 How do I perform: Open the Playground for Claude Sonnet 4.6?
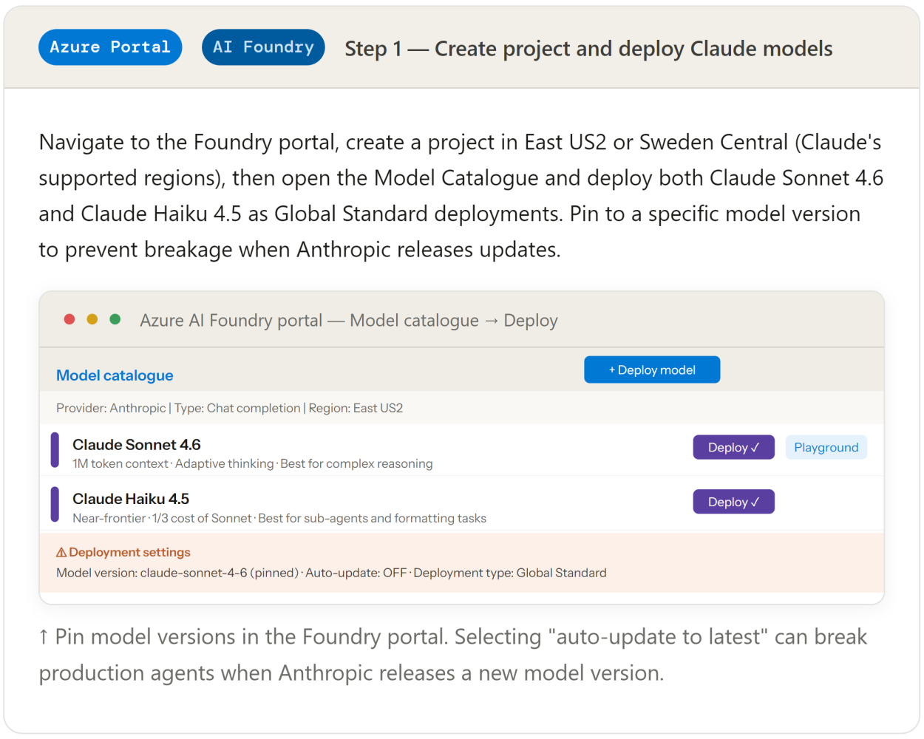click(826, 447)
